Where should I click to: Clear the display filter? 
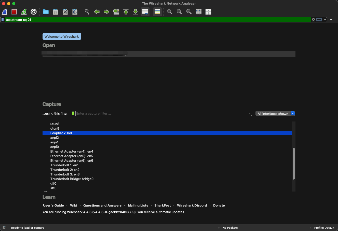[314, 20]
